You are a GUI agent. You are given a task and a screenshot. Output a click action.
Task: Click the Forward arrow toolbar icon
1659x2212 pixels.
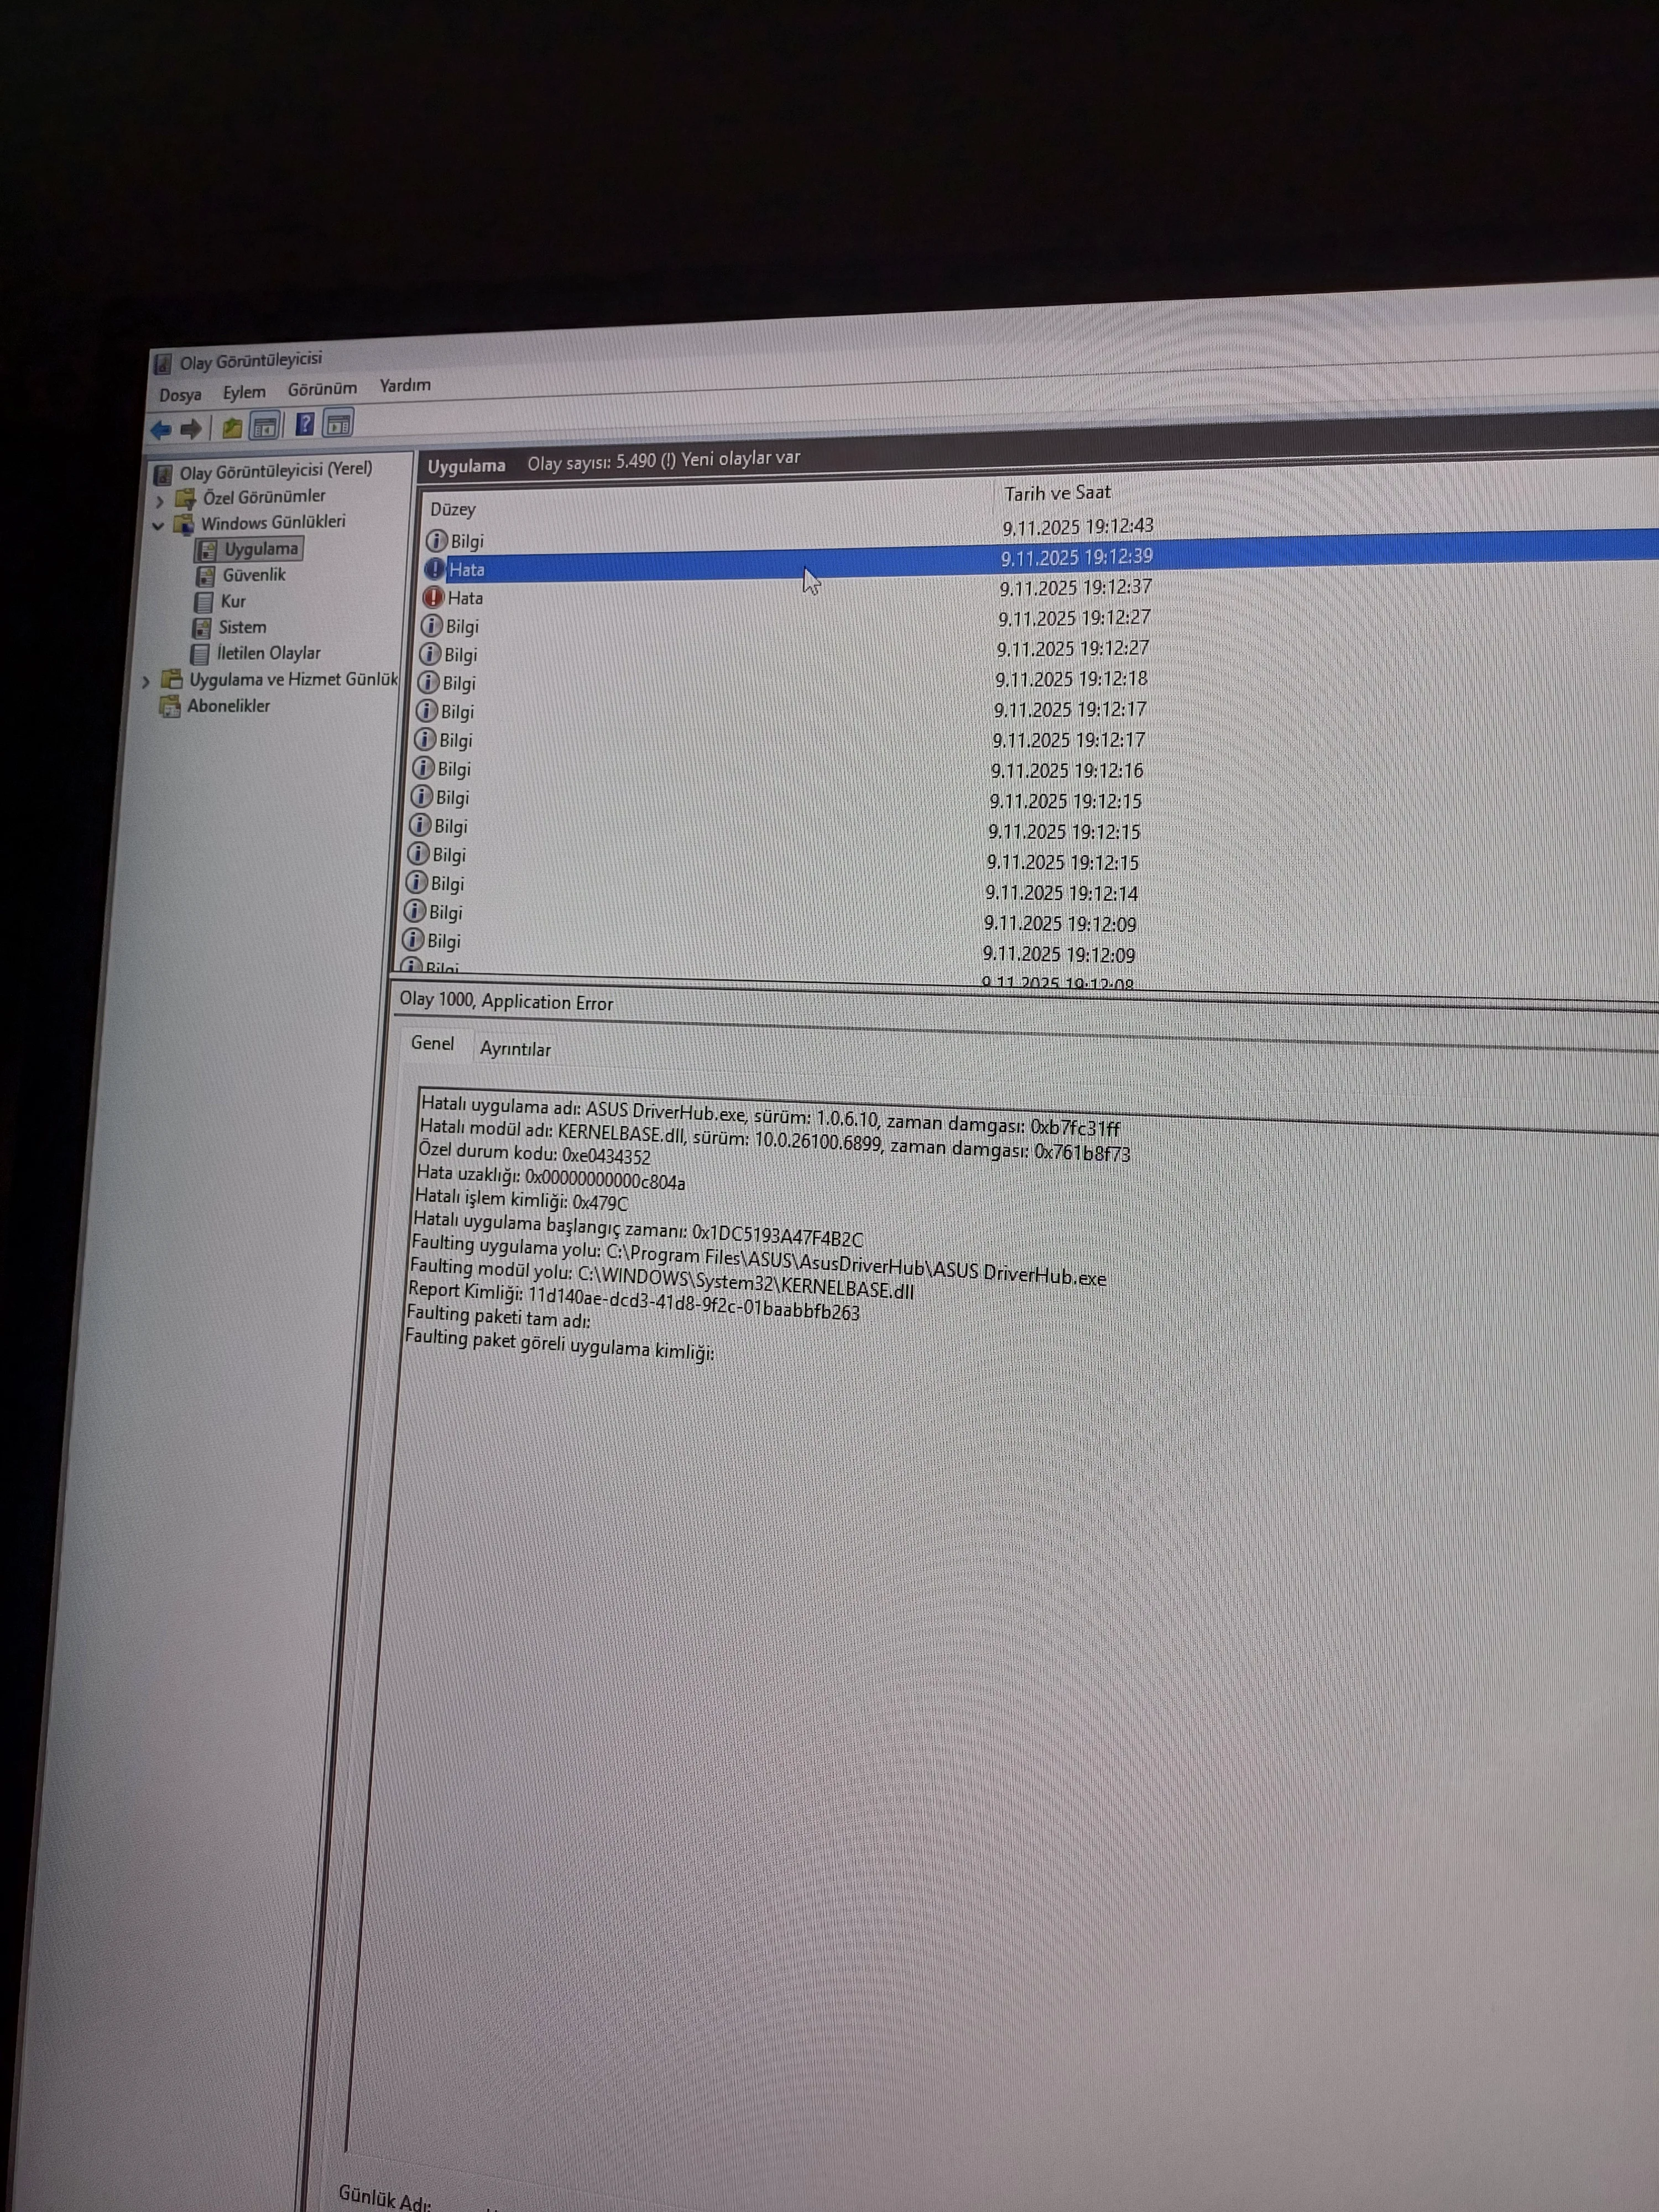(191, 429)
